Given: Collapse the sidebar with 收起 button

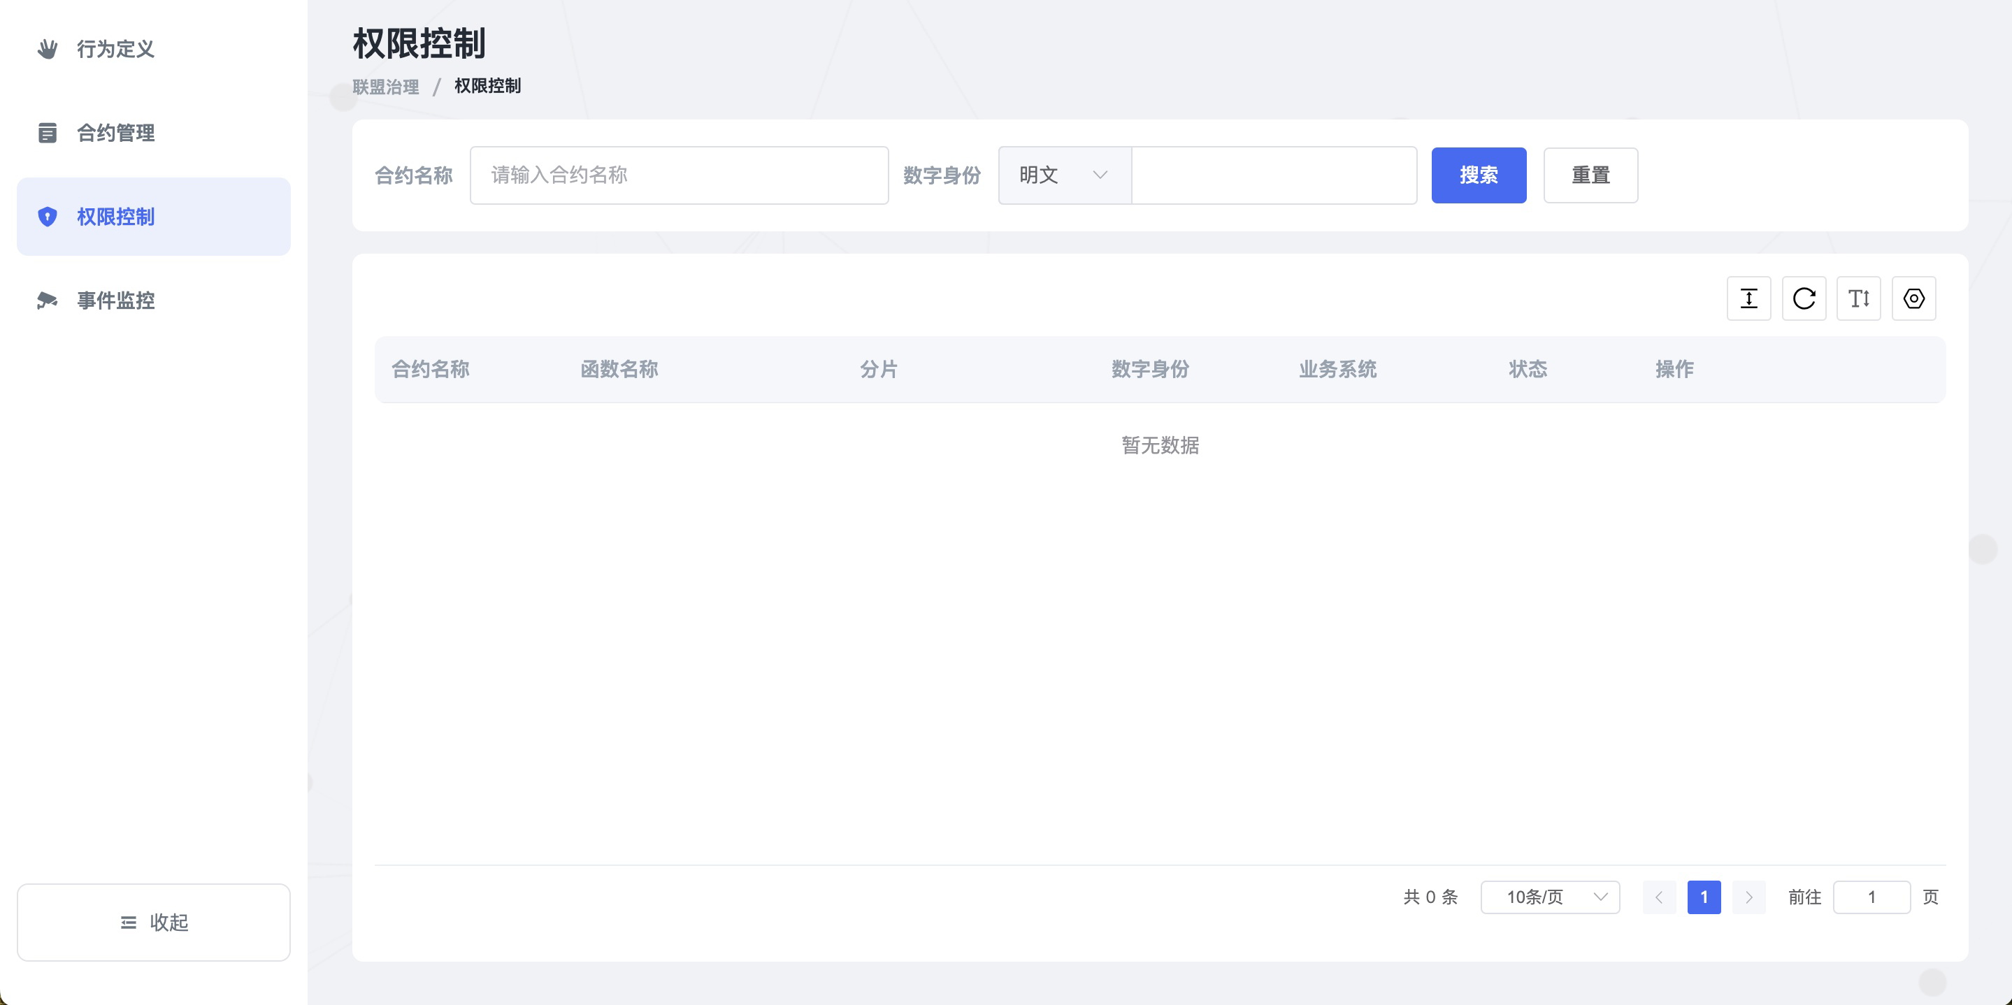Looking at the screenshot, I should [154, 923].
